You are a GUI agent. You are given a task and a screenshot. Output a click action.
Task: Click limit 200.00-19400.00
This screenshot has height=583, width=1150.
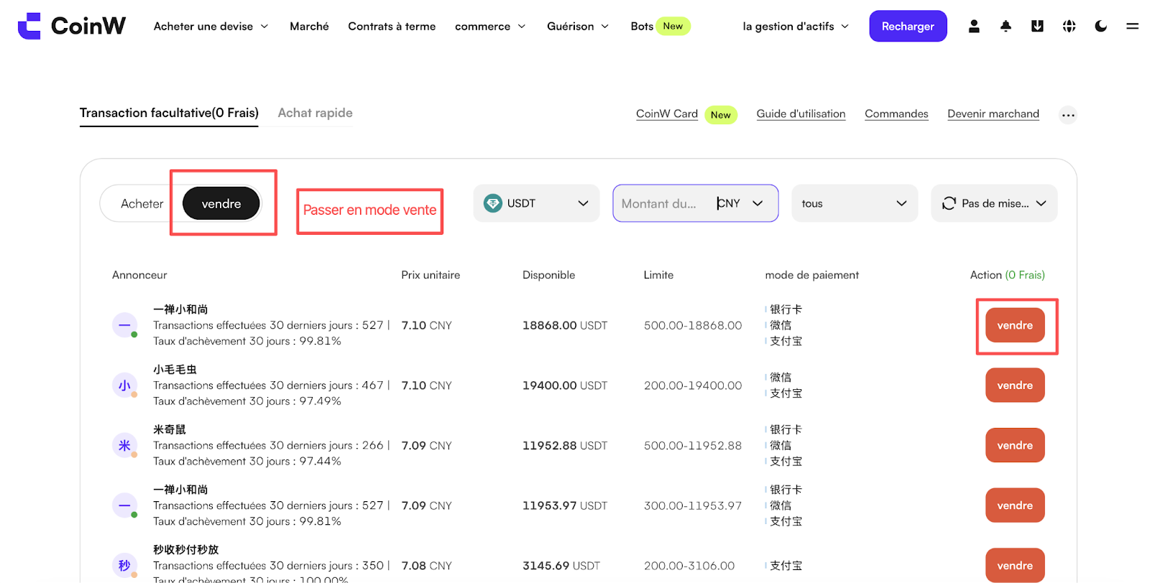[693, 386]
